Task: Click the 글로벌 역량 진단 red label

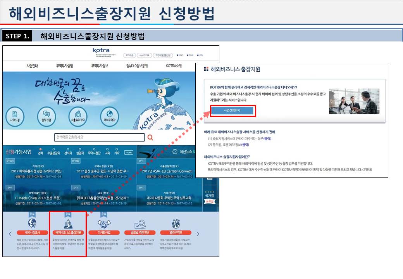Action: click(x=140, y=232)
